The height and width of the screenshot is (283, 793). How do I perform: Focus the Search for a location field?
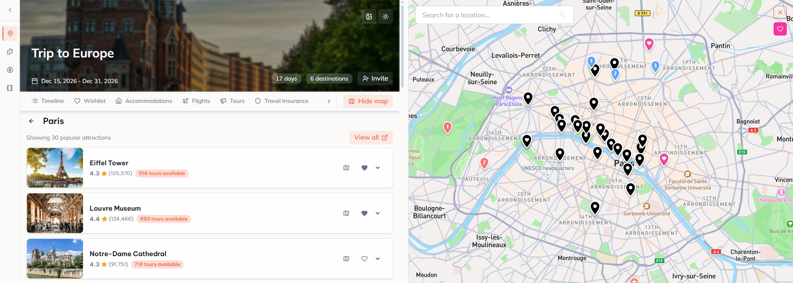(x=490, y=15)
